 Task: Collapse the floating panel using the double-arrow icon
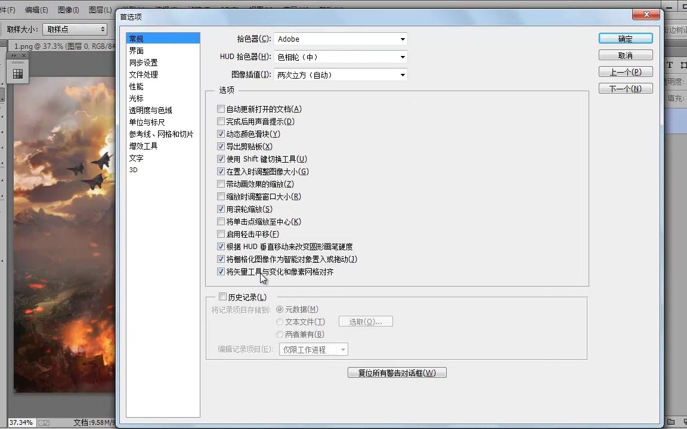tap(14, 55)
